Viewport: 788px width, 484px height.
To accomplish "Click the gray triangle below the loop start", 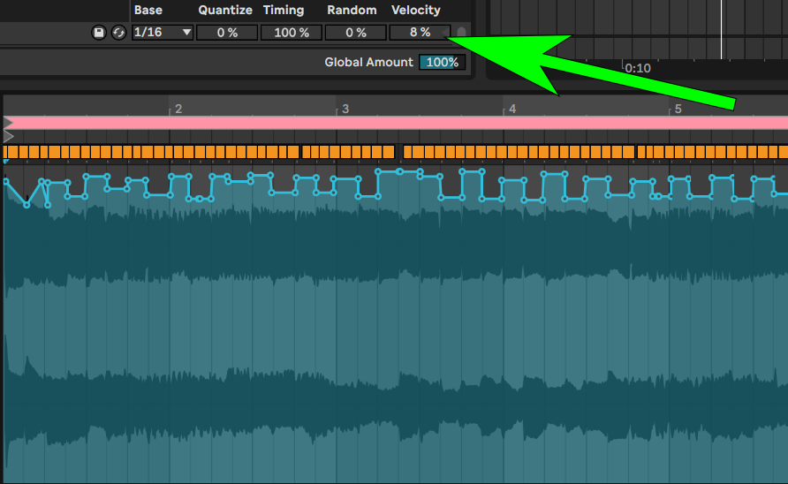I will coord(8,137).
